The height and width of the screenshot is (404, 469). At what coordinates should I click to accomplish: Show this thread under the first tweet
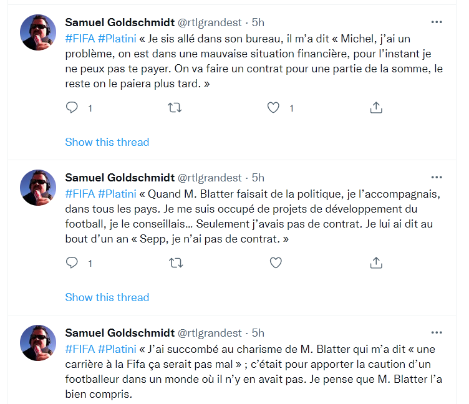(x=107, y=142)
